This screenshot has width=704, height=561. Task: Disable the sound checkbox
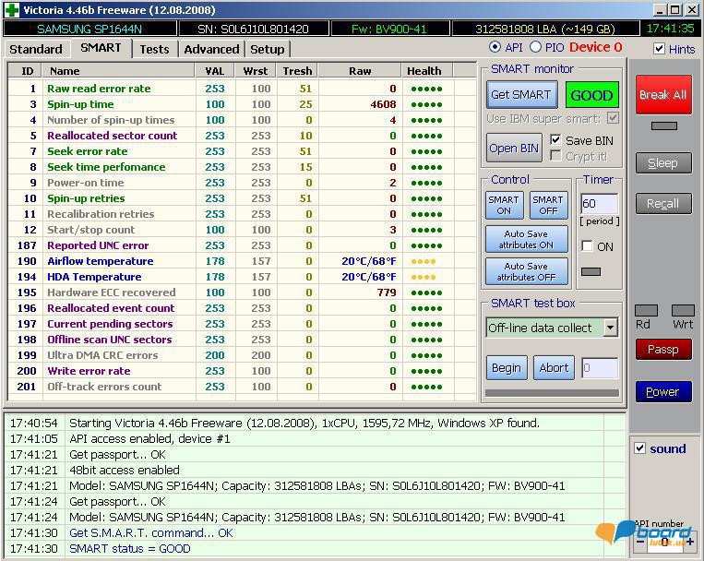click(640, 448)
